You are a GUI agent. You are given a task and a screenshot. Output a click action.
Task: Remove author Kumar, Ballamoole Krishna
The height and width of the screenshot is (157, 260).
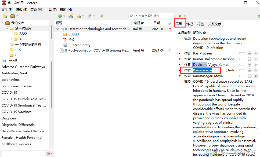click(249, 59)
